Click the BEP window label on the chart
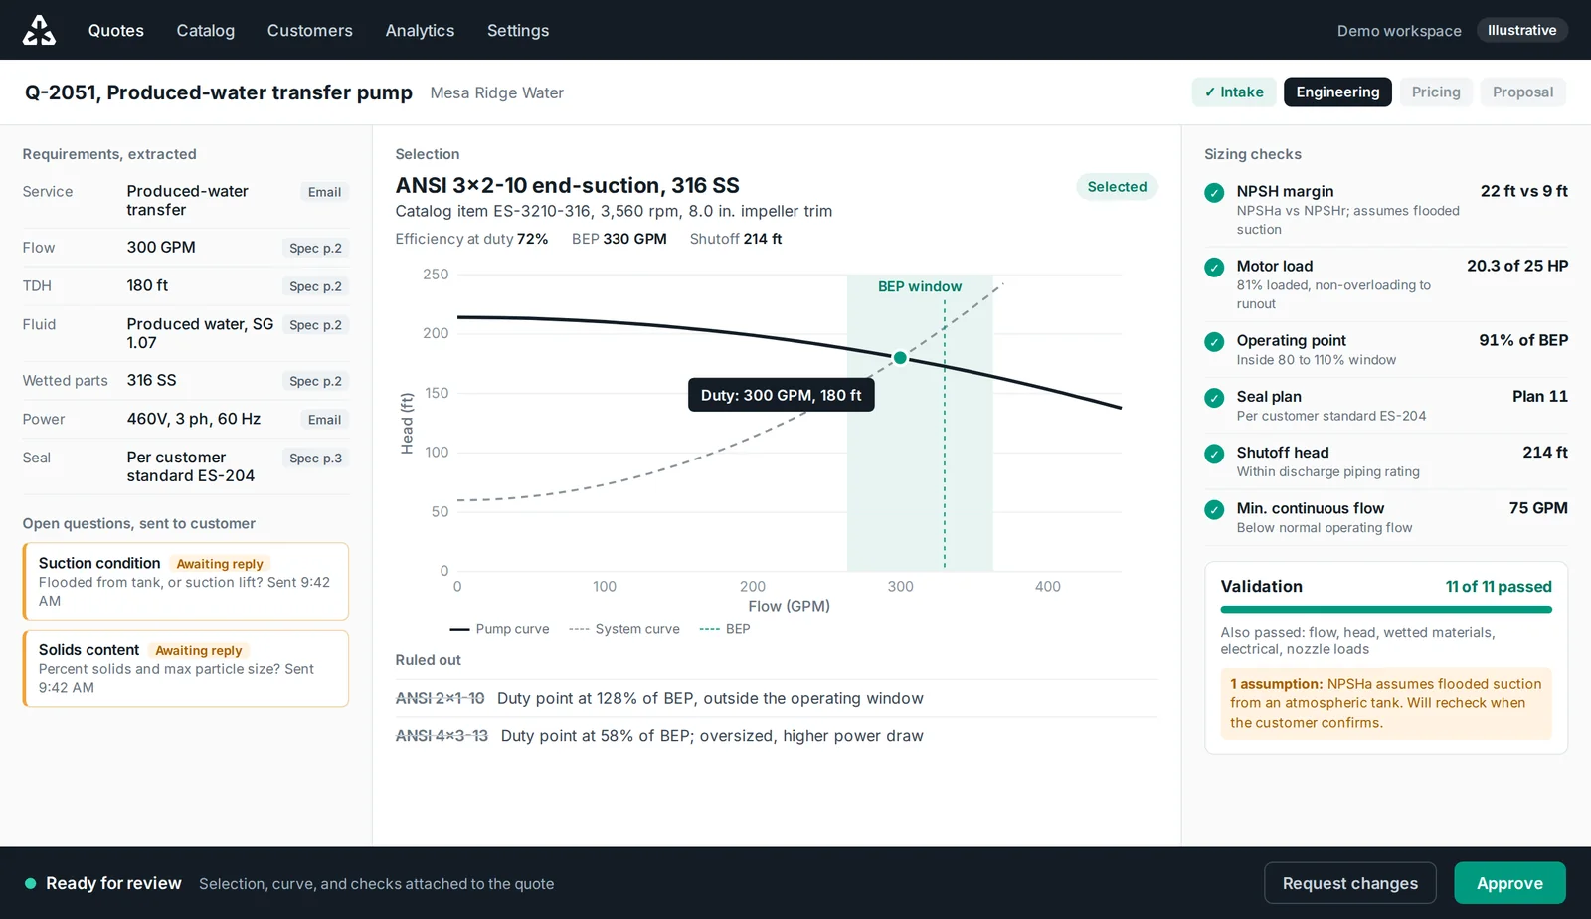 (x=920, y=286)
